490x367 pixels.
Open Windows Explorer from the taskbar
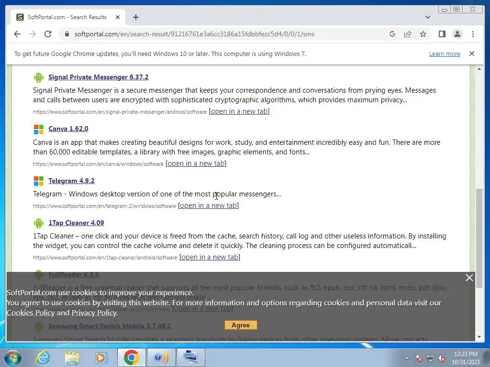coord(72,357)
